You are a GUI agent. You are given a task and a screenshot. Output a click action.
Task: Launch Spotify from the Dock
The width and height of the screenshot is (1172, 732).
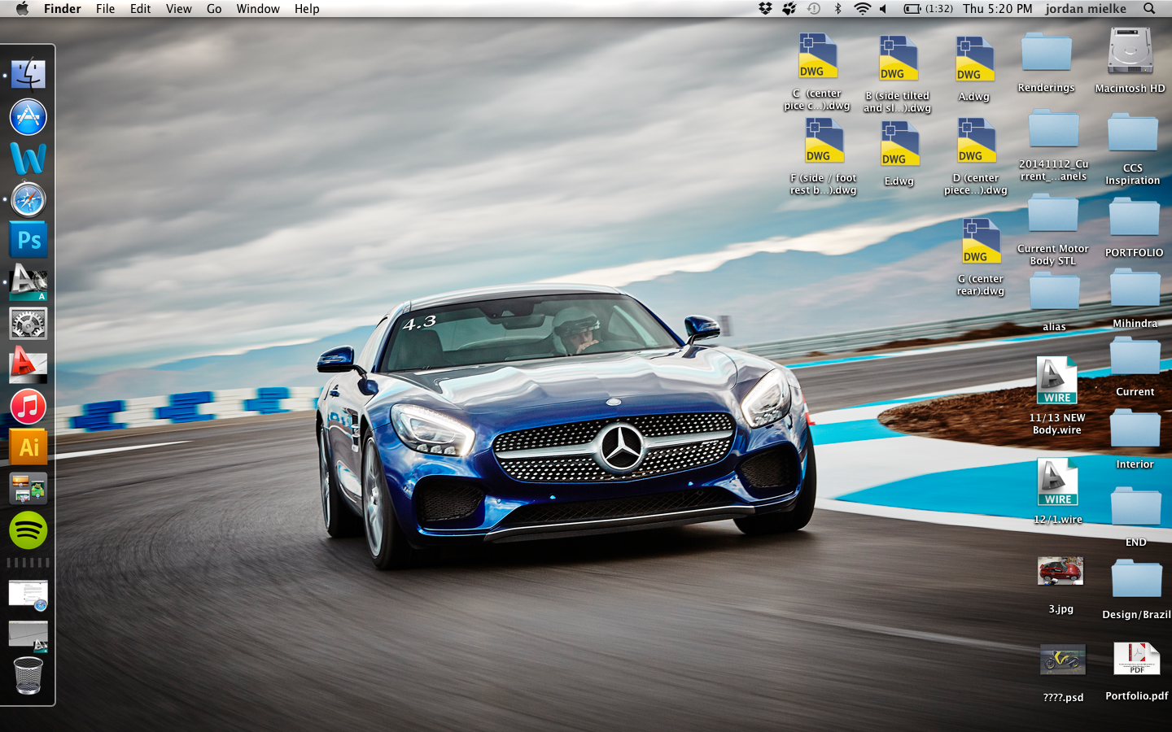tap(28, 530)
